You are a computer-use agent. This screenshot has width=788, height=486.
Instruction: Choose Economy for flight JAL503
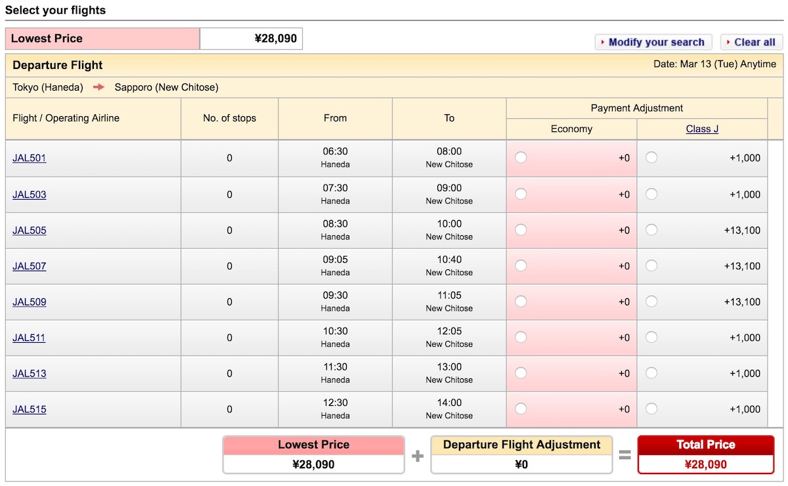click(x=521, y=194)
